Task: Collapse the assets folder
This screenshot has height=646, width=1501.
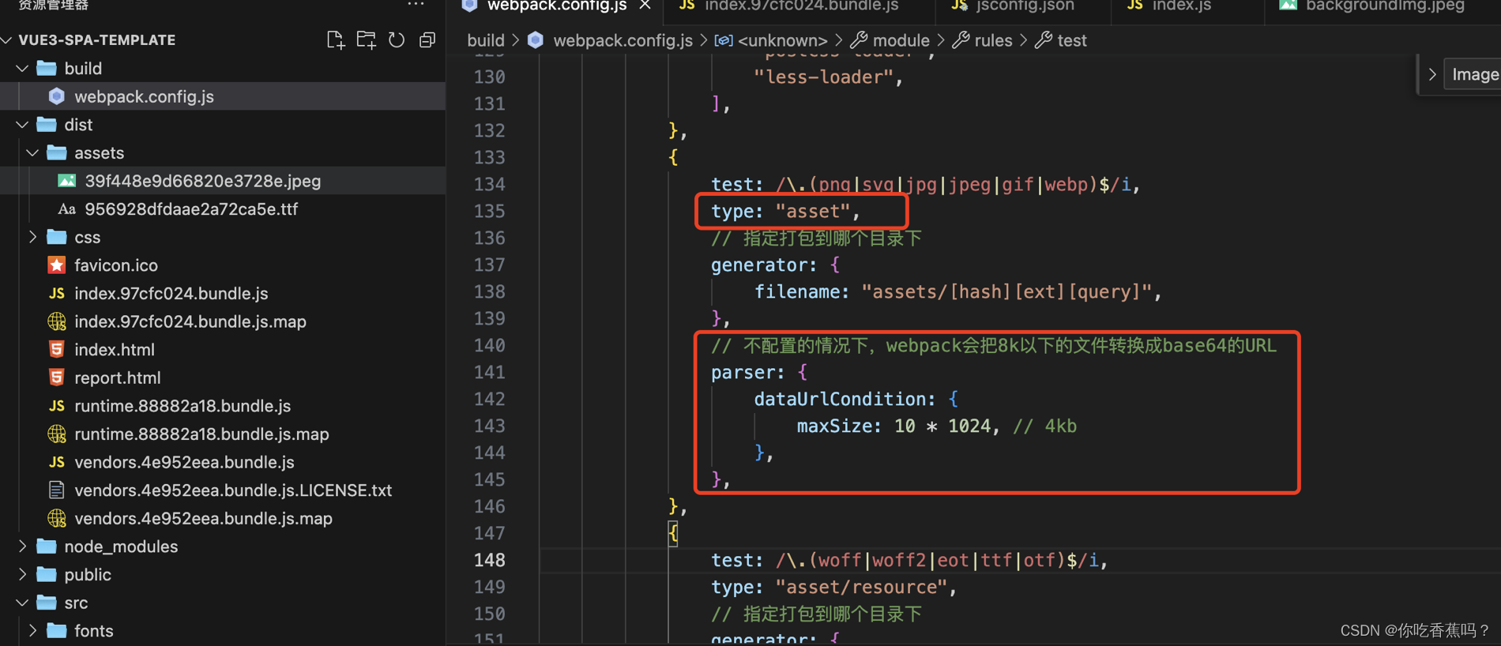Action: [32, 153]
